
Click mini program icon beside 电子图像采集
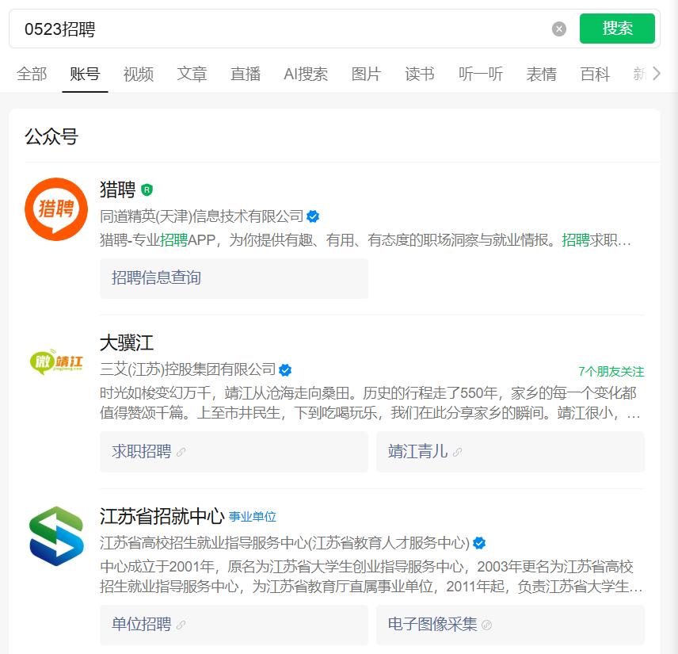[487, 625]
